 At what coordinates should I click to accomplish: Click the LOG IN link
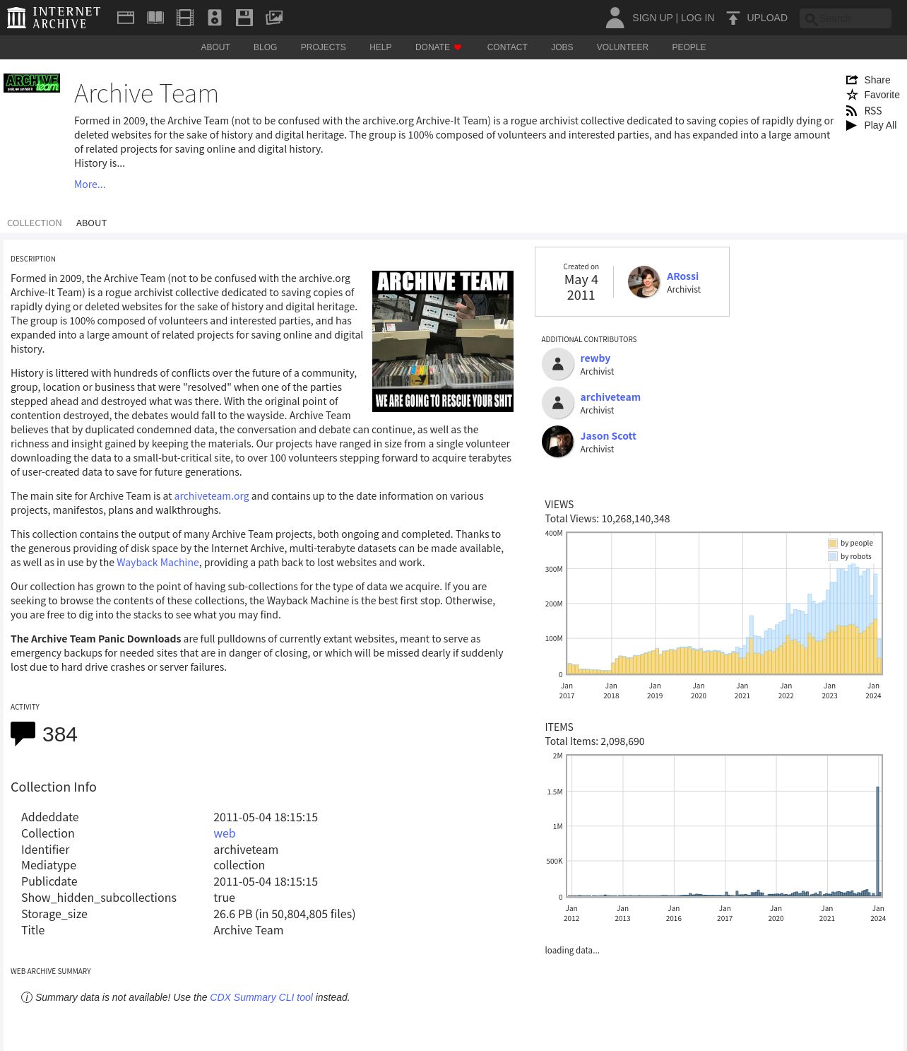click(697, 18)
